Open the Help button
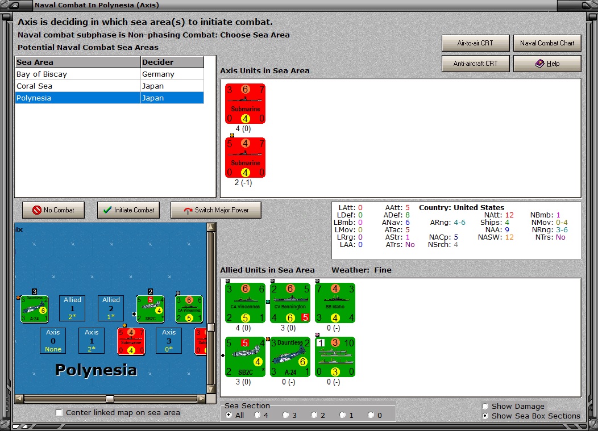Image resolution: width=598 pixels, height=431 pixels. tap(547, 64)
